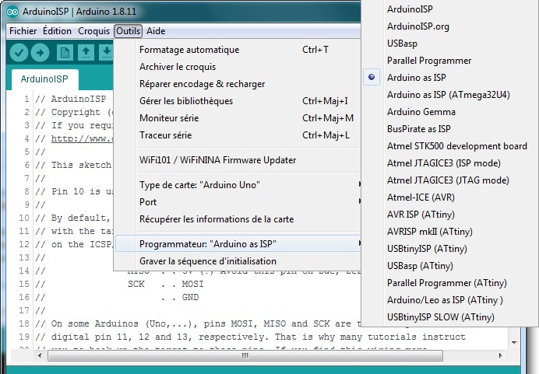Choose Archiver le croquis
Screen dimensions: 539x374
coord(238,67)
